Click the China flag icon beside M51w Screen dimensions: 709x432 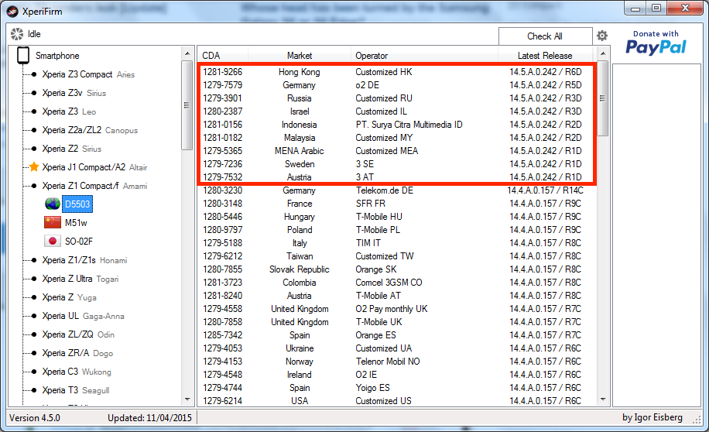(x=53, y=222)
